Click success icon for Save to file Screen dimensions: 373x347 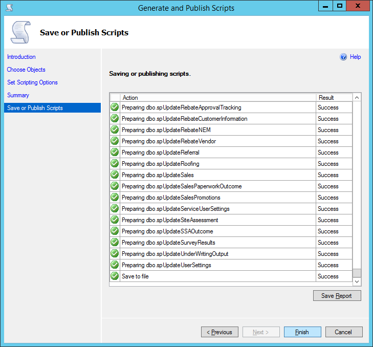115,276
